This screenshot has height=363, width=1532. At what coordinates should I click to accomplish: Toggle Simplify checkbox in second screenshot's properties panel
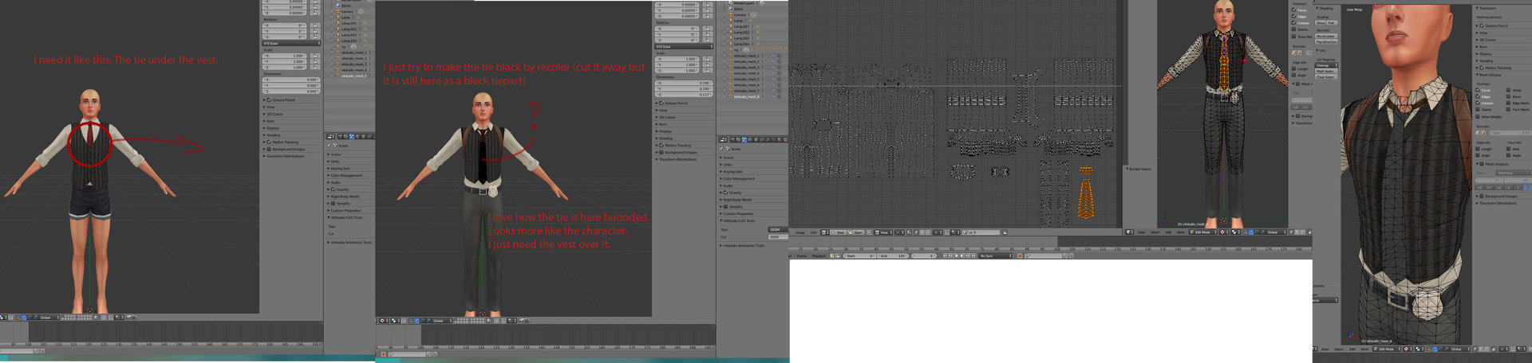click(x=725, y=206)
